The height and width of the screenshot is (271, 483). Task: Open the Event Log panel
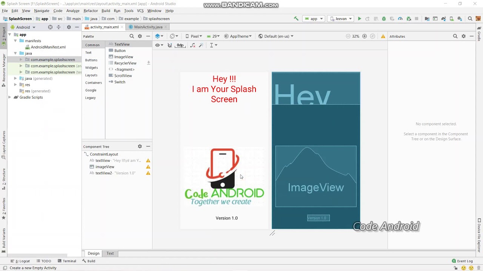(x=462, y=261)
